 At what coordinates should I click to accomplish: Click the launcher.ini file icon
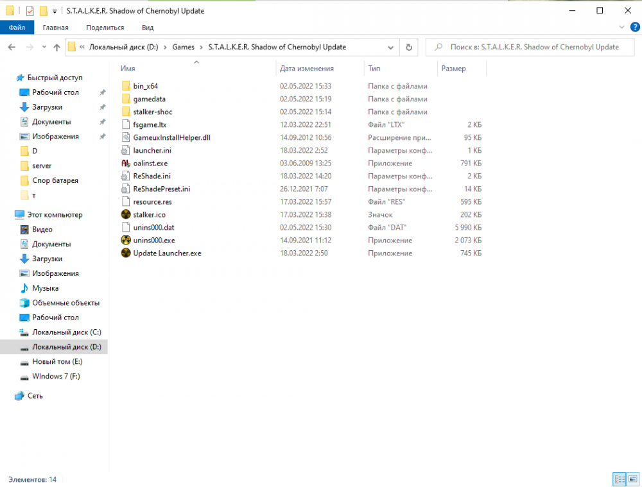126,150
